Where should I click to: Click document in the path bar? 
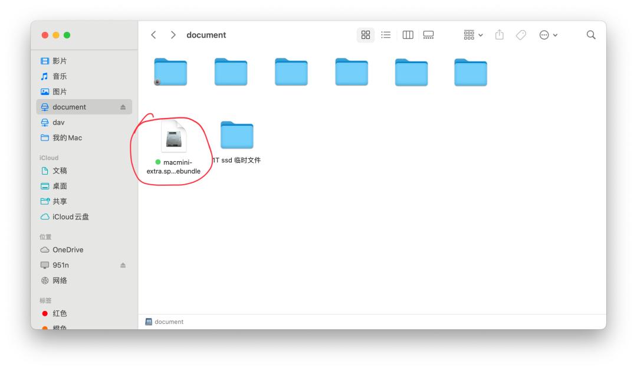165,322
